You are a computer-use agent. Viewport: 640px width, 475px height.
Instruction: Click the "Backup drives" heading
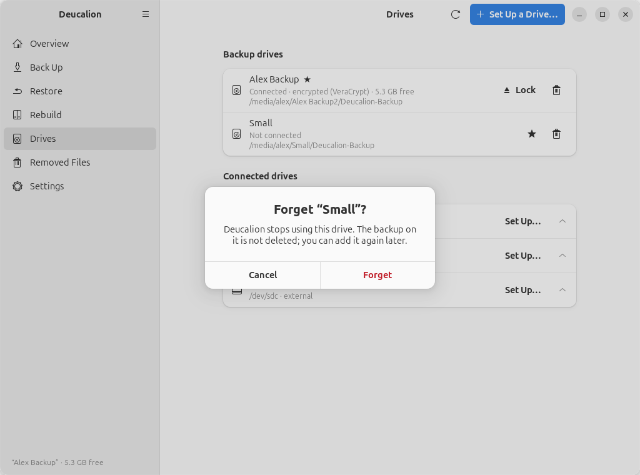point(253,54)
